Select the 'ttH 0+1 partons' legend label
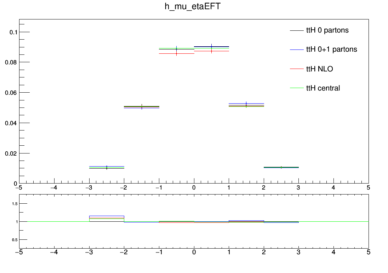This screenshot has width=388, height=273. click(x=332, y=50)
